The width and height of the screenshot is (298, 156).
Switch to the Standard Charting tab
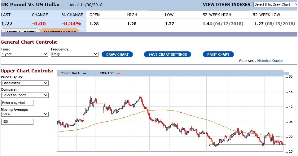pyautogui.click(x=60, y=31)
